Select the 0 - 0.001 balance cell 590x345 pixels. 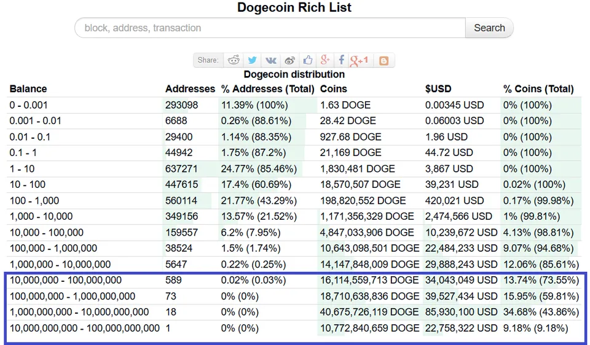pos(29,105)
